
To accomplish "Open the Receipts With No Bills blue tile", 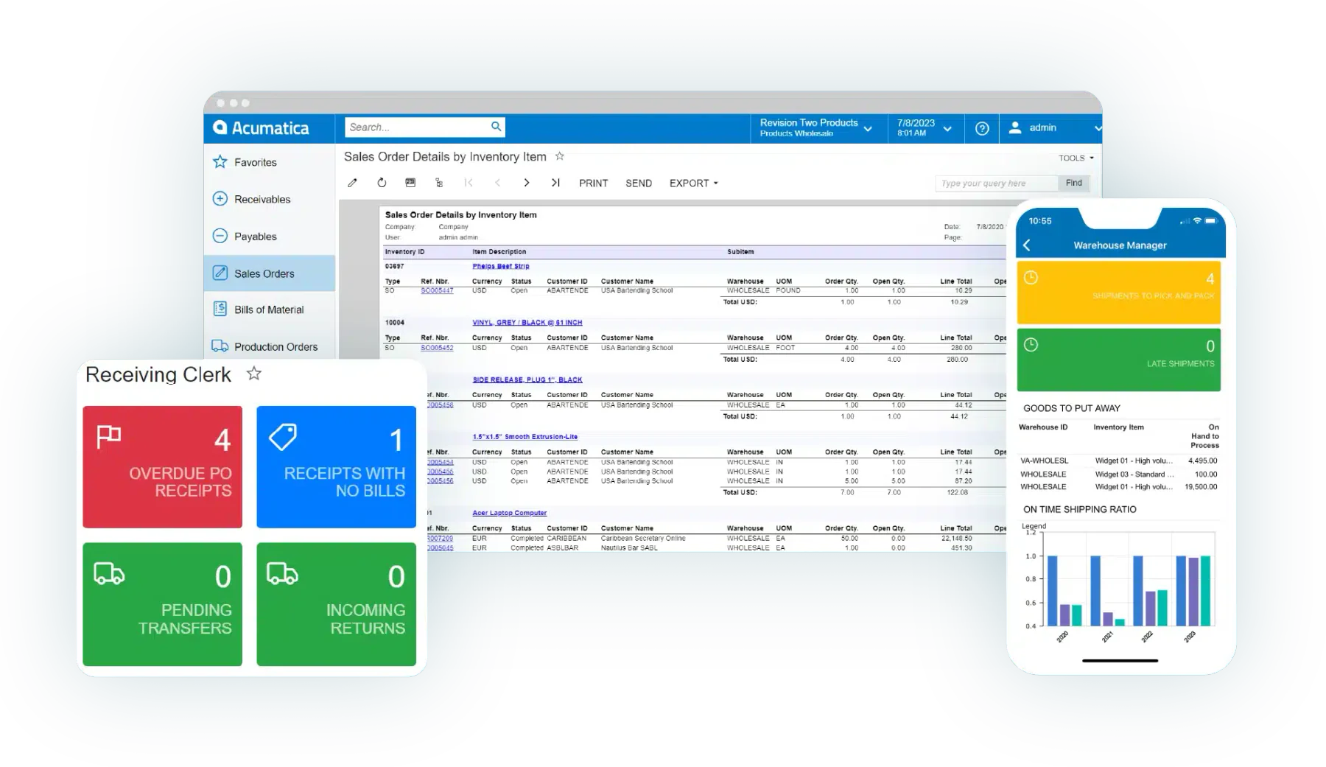I will pyautogui.click(x=336, y=466).
